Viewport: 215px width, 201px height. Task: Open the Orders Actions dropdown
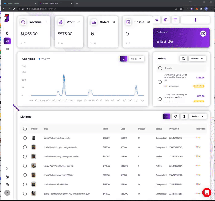click(x=197, y=59)
